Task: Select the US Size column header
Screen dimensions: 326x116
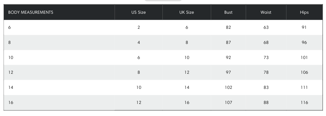Action: pyautogui.click(x=139, y=12)
